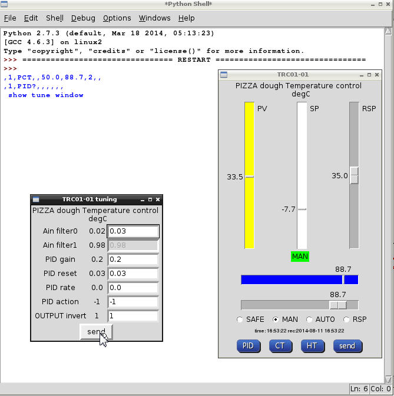The image size is (394, 396).
Task: Select the SAFE mode radio button
Action: pyautogui.click(x=240, y=320)
